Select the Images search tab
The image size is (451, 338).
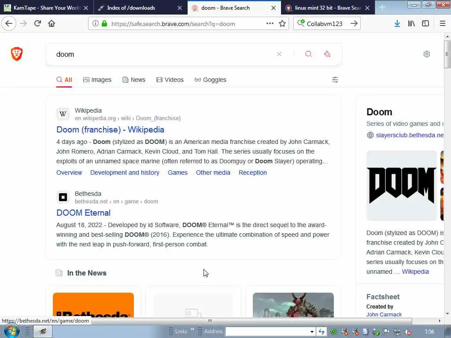coord(97,80)
